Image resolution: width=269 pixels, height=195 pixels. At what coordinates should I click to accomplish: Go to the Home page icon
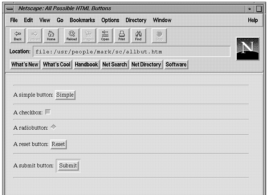tap(51, 36)
